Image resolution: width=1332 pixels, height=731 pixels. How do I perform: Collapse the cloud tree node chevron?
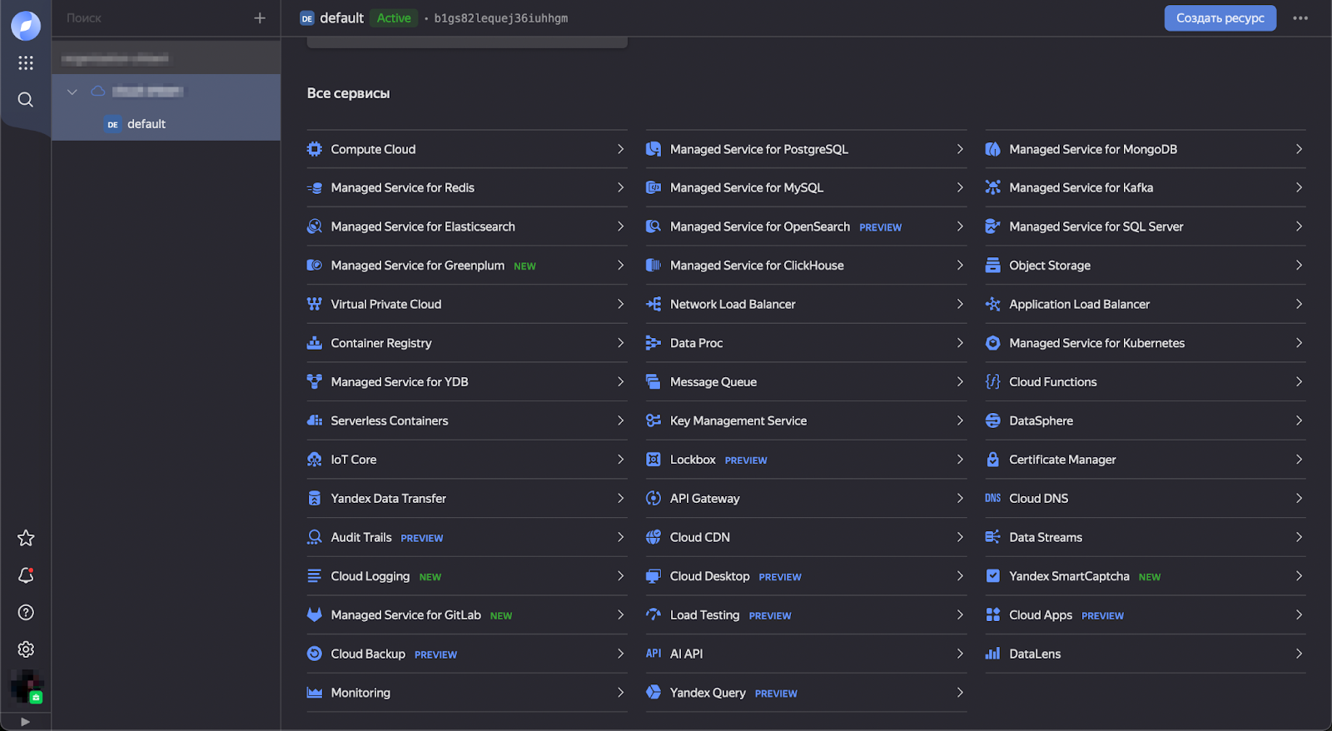pos(72,92)
